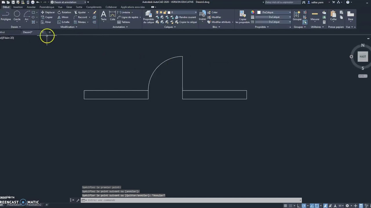Click the search keyword input field
Viewport: 371px width, 208px height.
(x=283, y=2)
